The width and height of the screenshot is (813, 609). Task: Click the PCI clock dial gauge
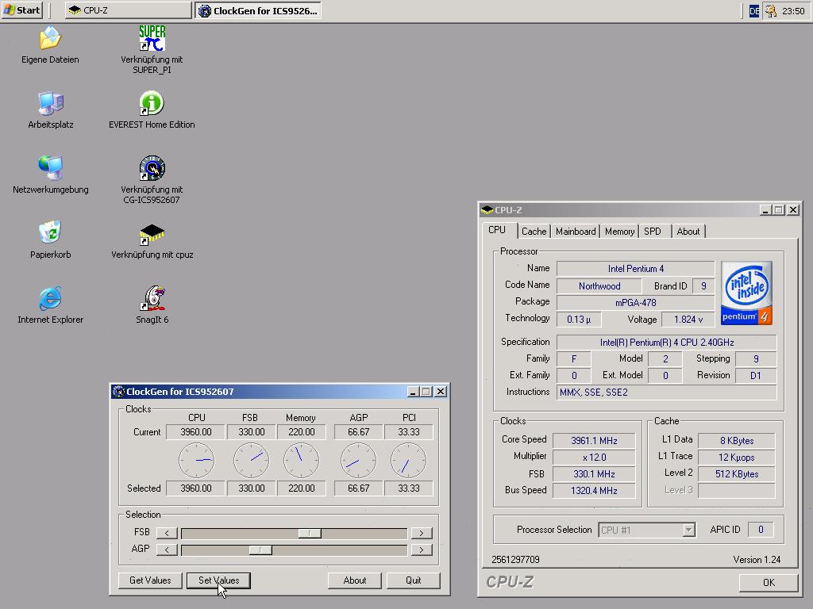click(x=409, y=460)
